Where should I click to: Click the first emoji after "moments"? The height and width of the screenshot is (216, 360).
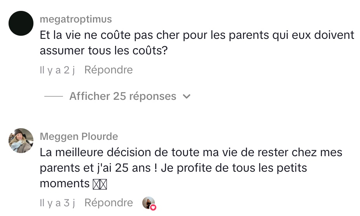point(96,184)
